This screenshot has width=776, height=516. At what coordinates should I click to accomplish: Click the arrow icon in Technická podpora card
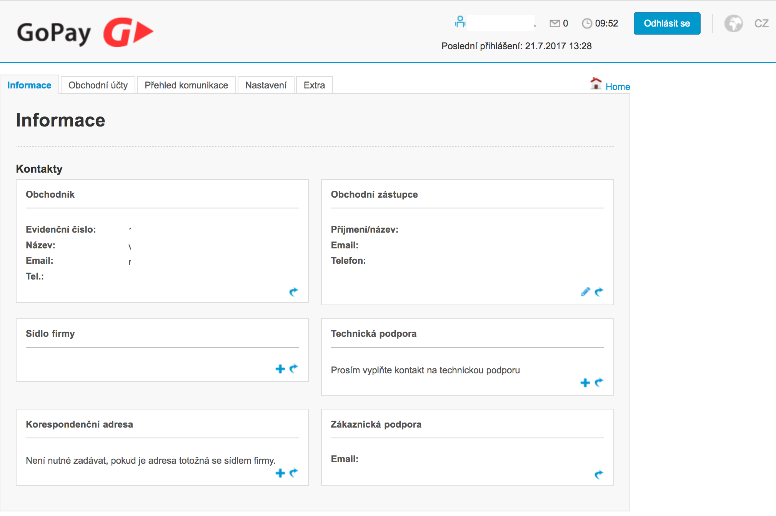(x=599, y=383)
